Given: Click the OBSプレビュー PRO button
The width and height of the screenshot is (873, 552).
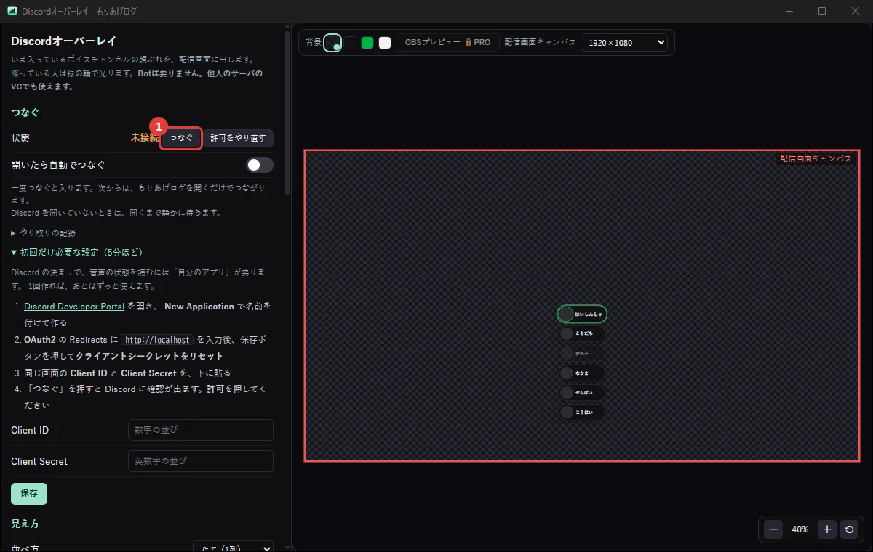Looking at the screenshot, I should (447, 43).
